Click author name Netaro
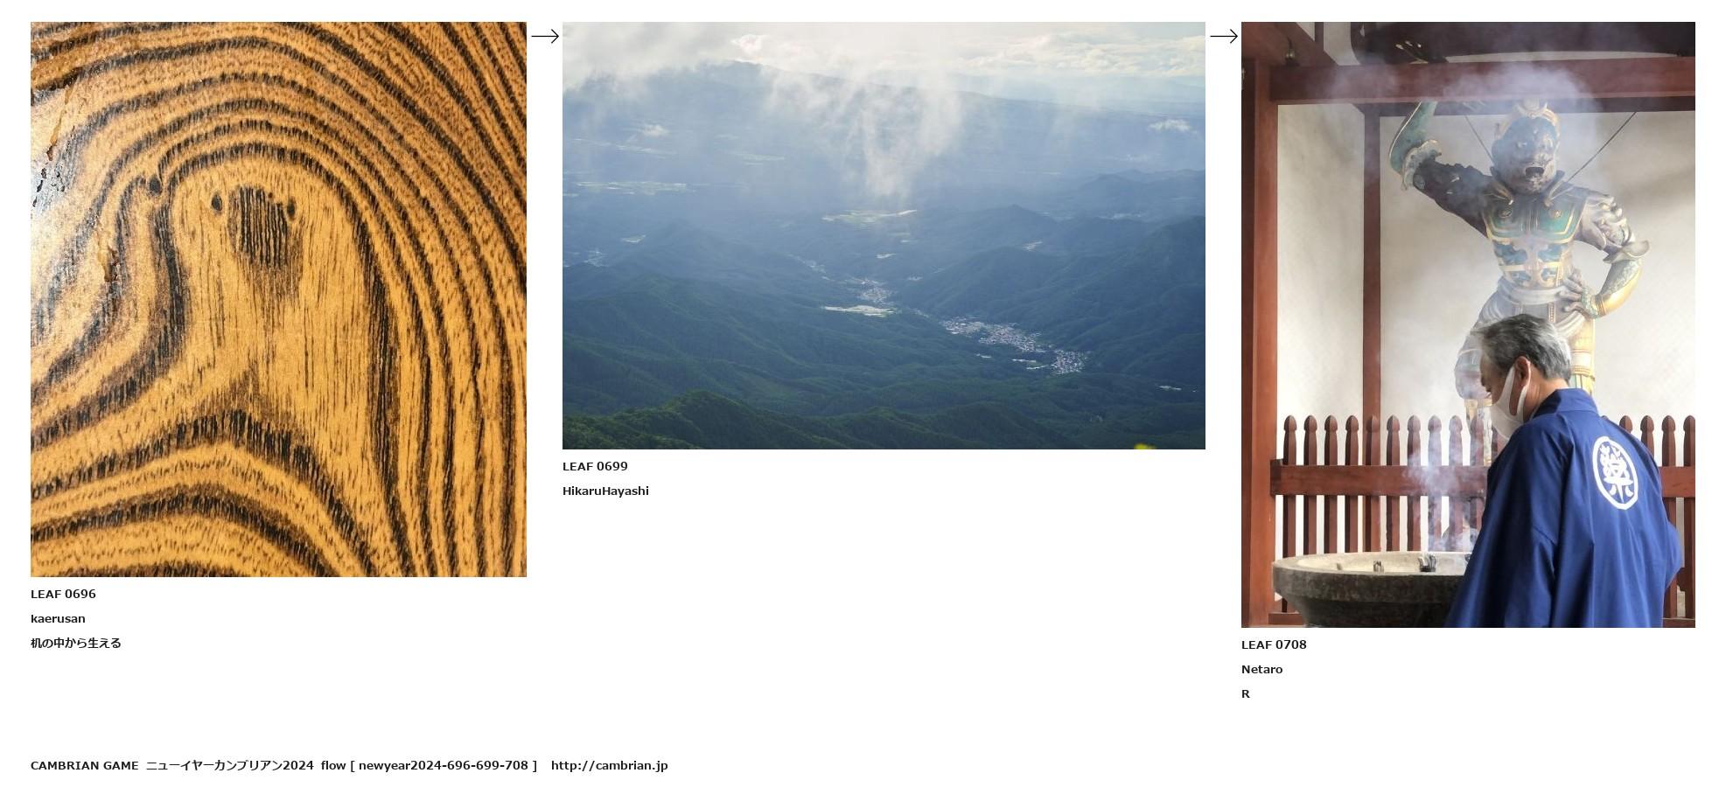Viewport: 1726px width, 787px height. (1261, 669)
